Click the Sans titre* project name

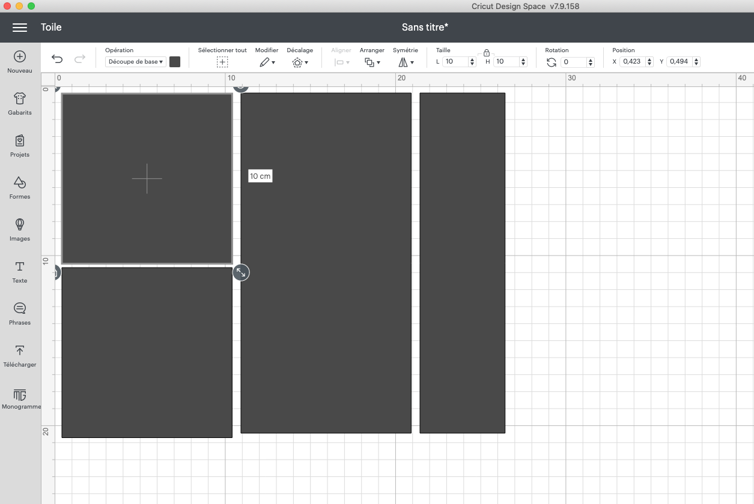[x=425, y=27]
